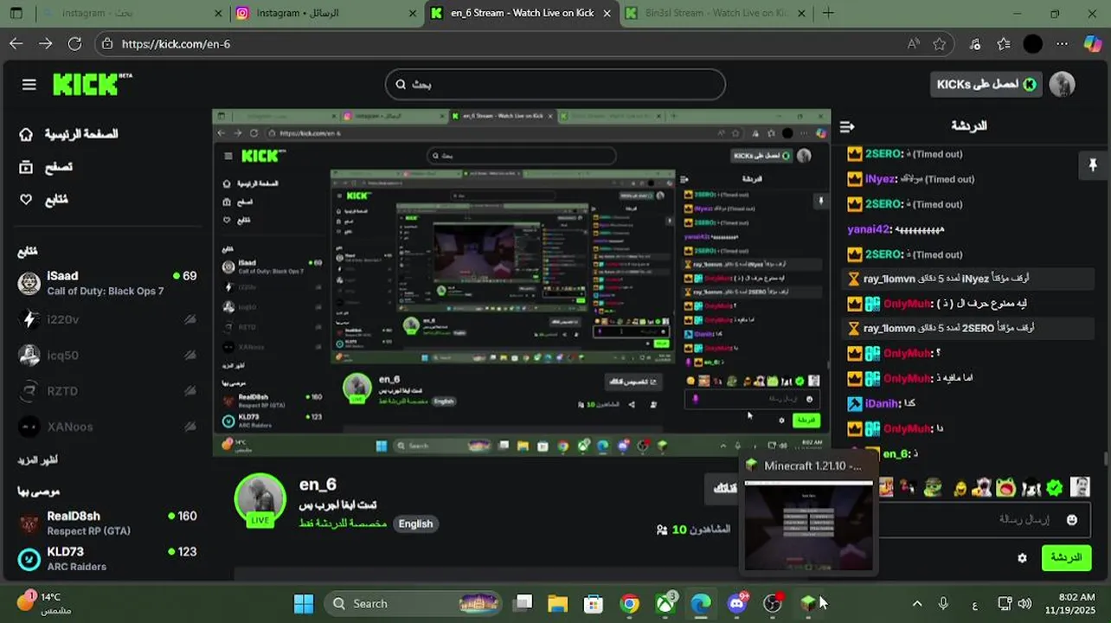
Task: Open the clock showing 8:02 AM
Action: point(1072,603)
